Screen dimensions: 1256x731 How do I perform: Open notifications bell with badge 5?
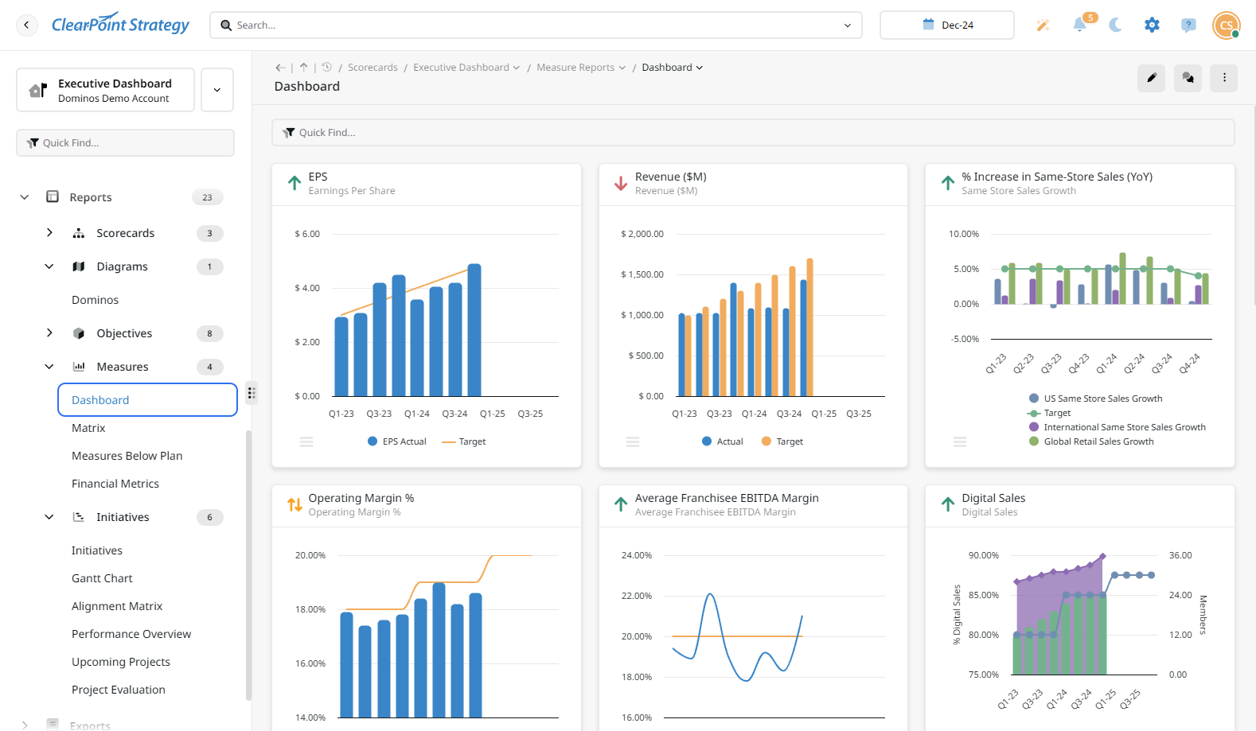(x=1080, y=25)
